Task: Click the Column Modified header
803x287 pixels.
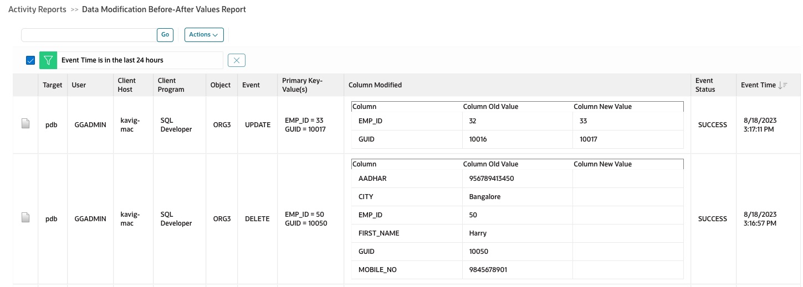Action: click(x=375, y=85)
